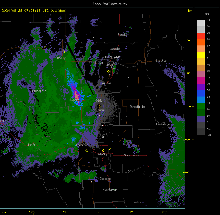This screenshot has height=215, width=220.
Task: Click the Airdrie city label
Action: (x=103, y=137)
